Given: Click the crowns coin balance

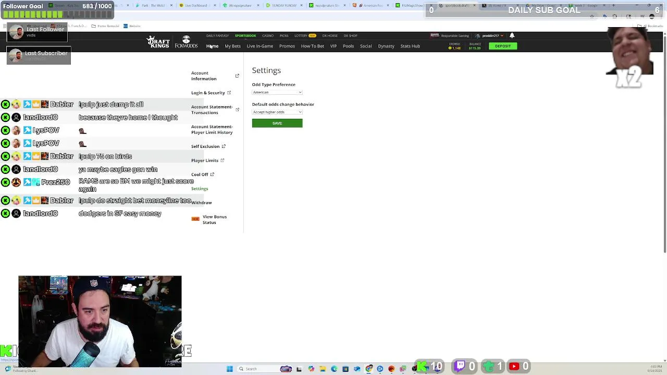Looking at the screenshot, I should pos(455,47).
